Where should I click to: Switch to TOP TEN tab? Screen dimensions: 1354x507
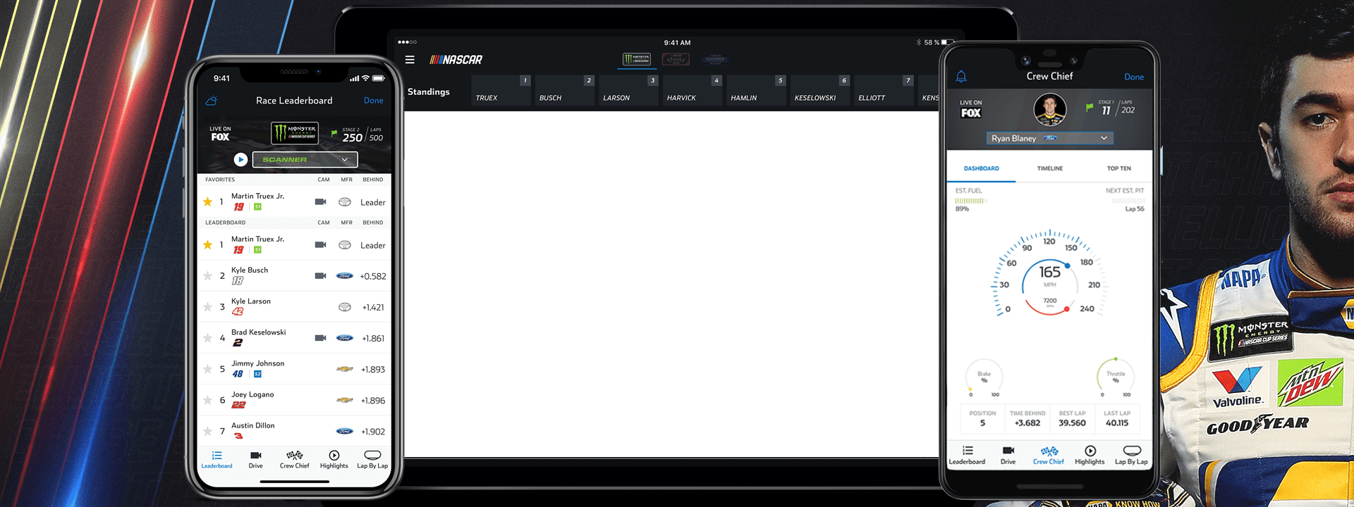coord(1118,168)
